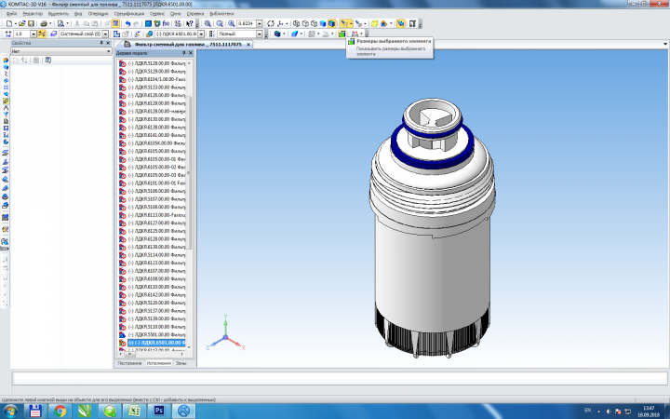This screenshot has width=670, height=419.
Task: Toggle pin on the Свойства panel
Action: coord(101,43)
